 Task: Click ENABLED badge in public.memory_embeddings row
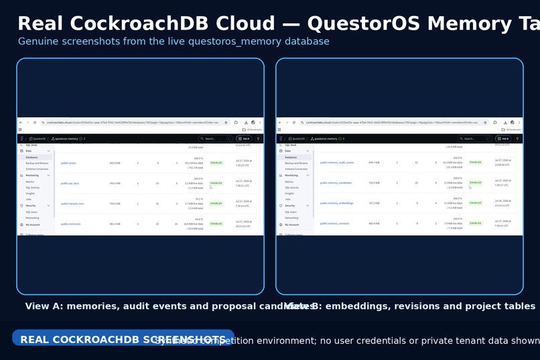(x=475, y=203)
